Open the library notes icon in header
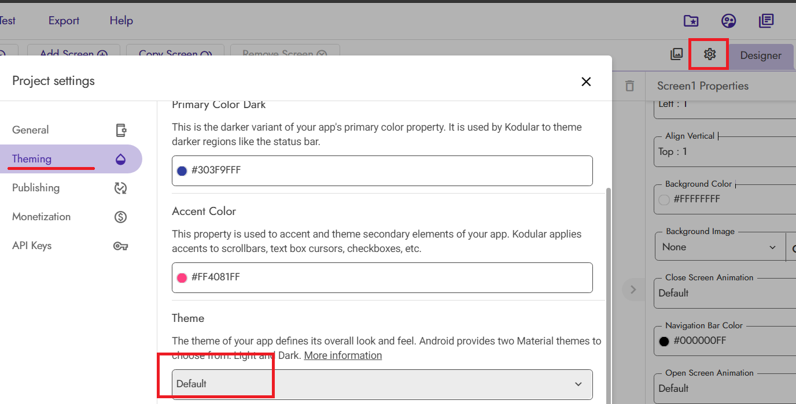Image resolution: width=796 pixels, height=404 pixels. tap(766, 21)
